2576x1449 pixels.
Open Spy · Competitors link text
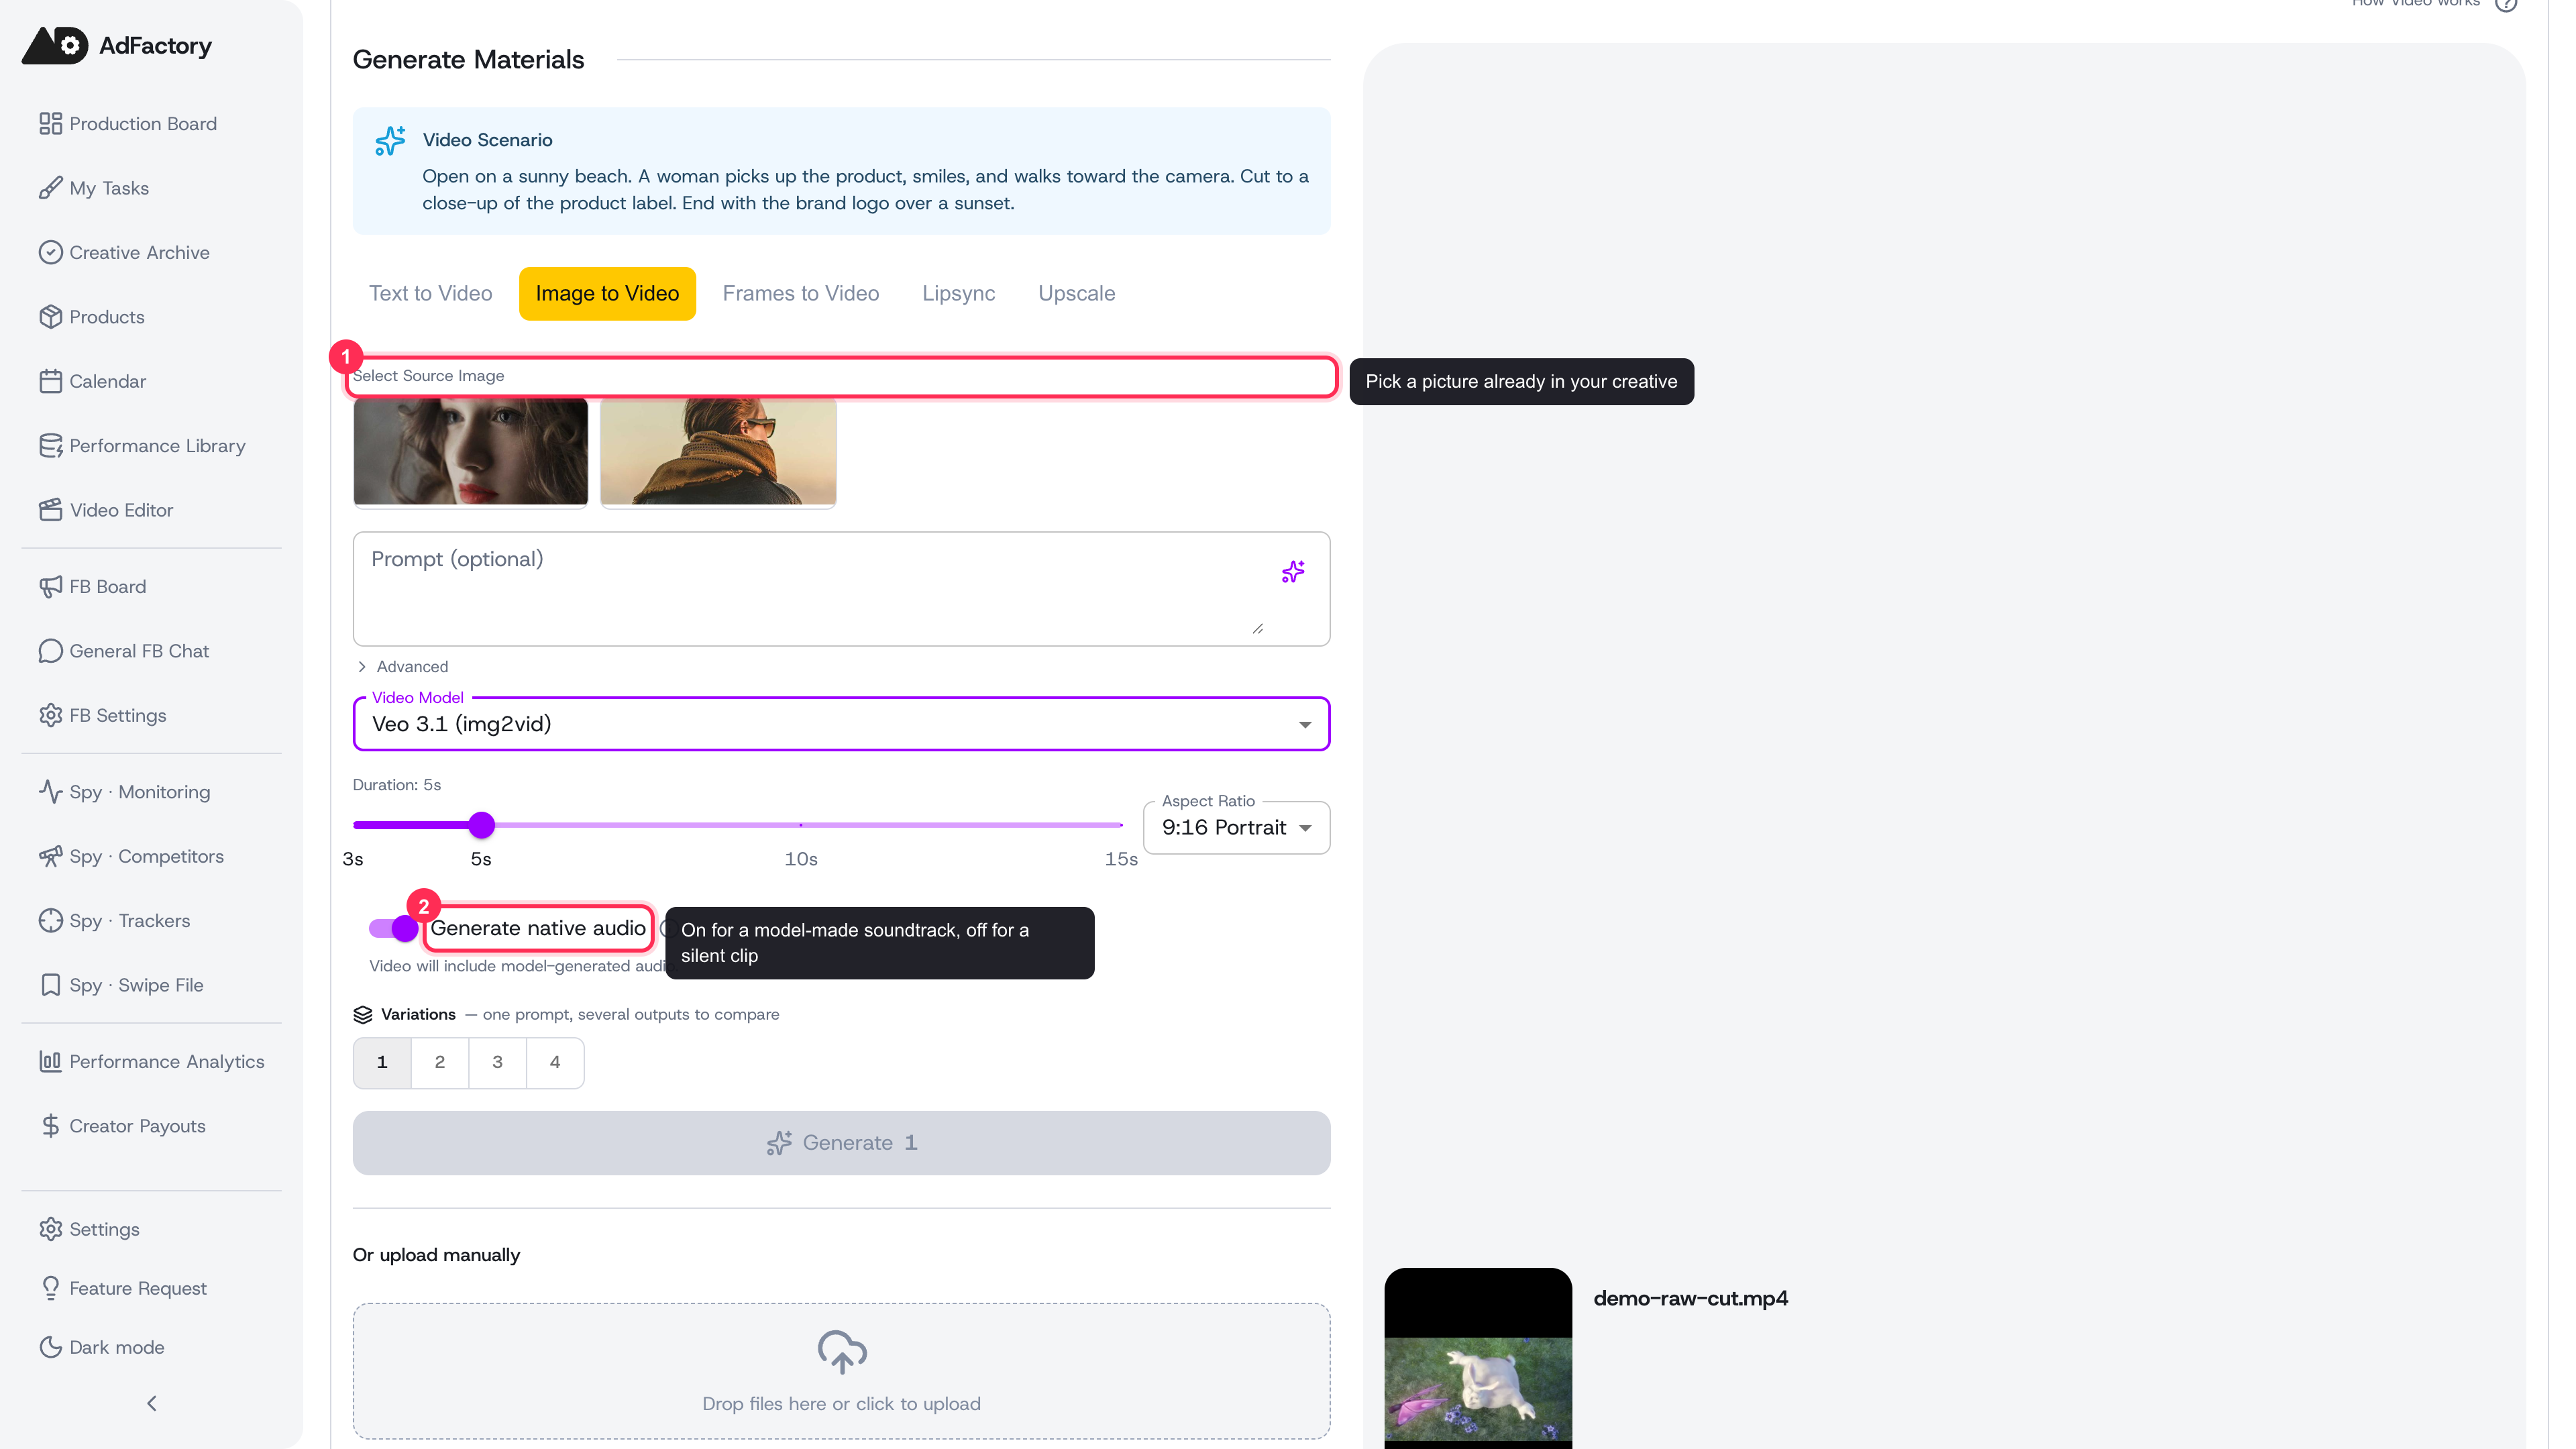[x=147, y=856]
